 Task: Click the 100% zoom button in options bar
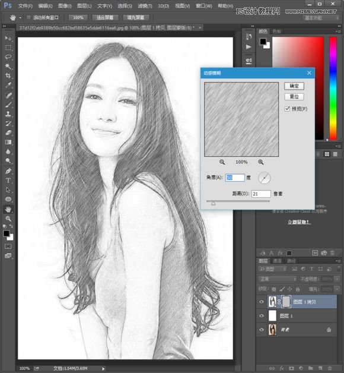point(78,18)
